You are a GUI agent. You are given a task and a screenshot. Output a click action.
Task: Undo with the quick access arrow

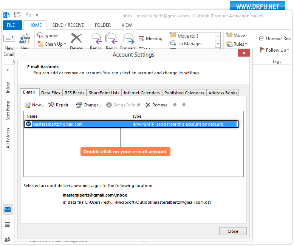[x=28, y=15]
